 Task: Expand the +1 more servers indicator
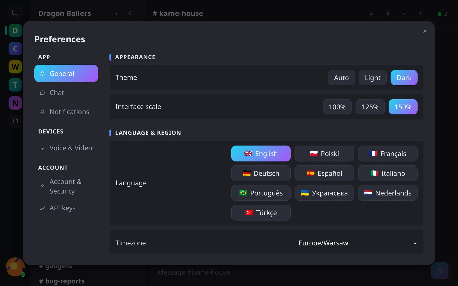[x=15, y=121]
